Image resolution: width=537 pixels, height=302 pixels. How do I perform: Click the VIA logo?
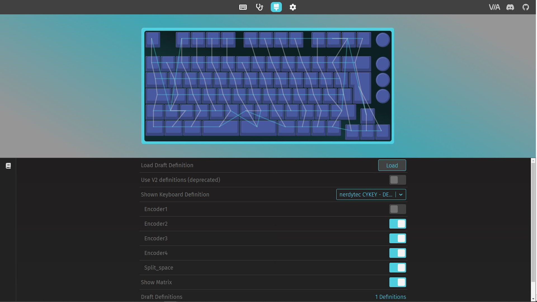click(494, 7)
